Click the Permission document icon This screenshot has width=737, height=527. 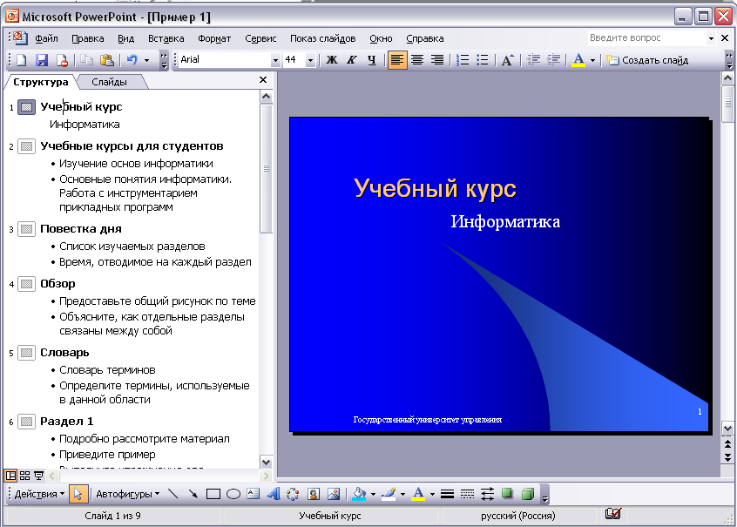[62, 60]
